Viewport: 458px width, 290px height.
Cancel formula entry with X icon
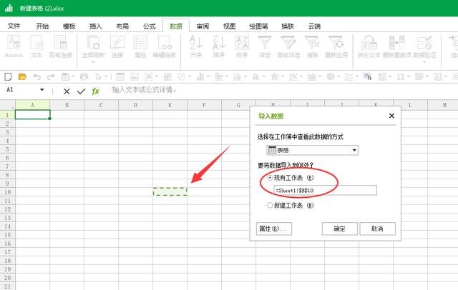[x=67, y=91]
